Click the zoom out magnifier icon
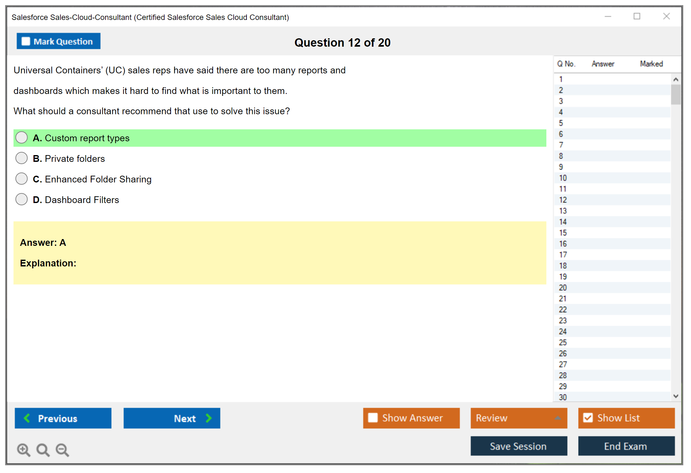691x473 pixels. click(62, 450)
